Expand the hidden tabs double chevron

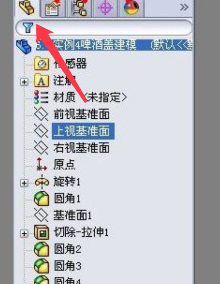point(184,8)
